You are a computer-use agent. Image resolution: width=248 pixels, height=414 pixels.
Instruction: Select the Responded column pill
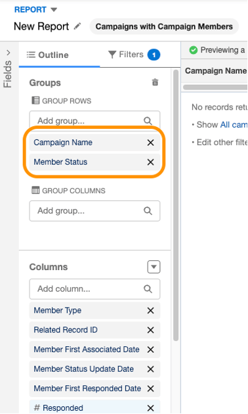click(x=94, y=407)
